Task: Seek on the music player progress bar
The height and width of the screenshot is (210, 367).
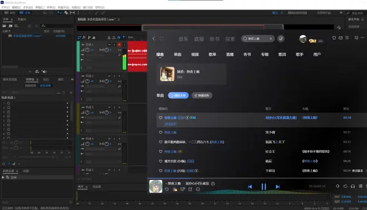Action: (x=257, y=178)
